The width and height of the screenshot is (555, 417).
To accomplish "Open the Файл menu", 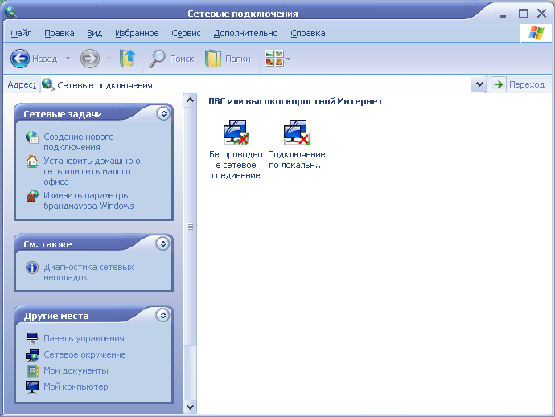I will (21, 33).
